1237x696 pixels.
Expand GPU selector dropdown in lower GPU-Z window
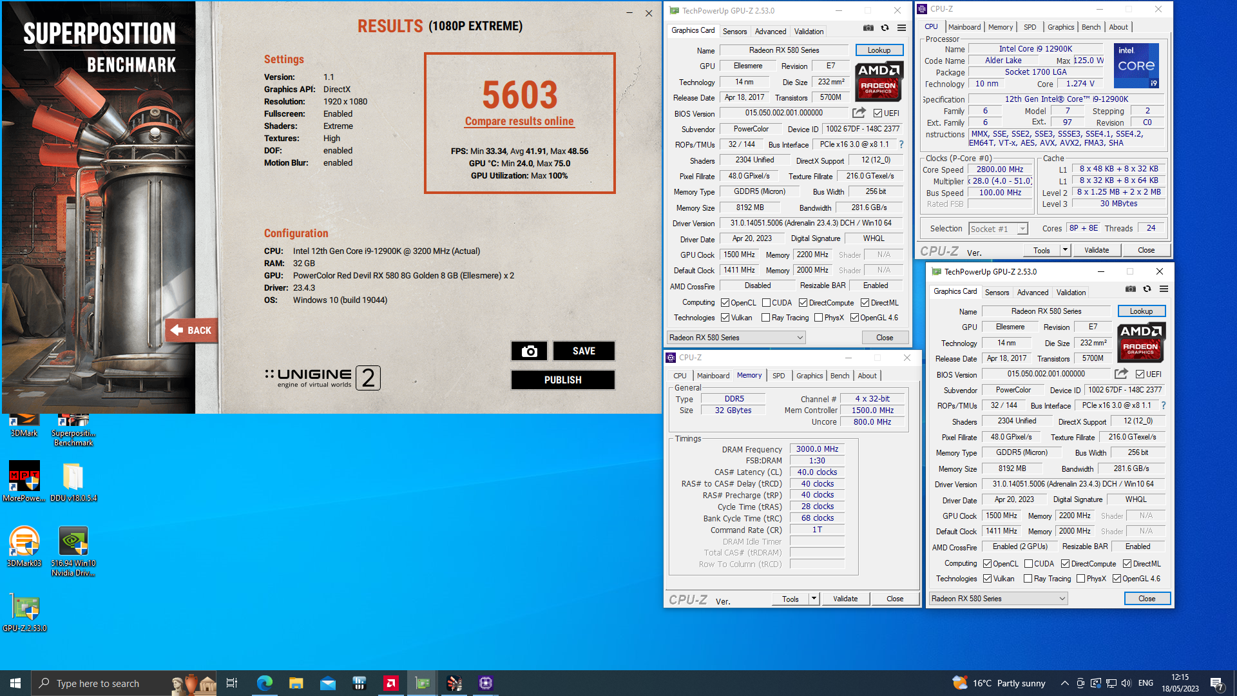[998, 599]
